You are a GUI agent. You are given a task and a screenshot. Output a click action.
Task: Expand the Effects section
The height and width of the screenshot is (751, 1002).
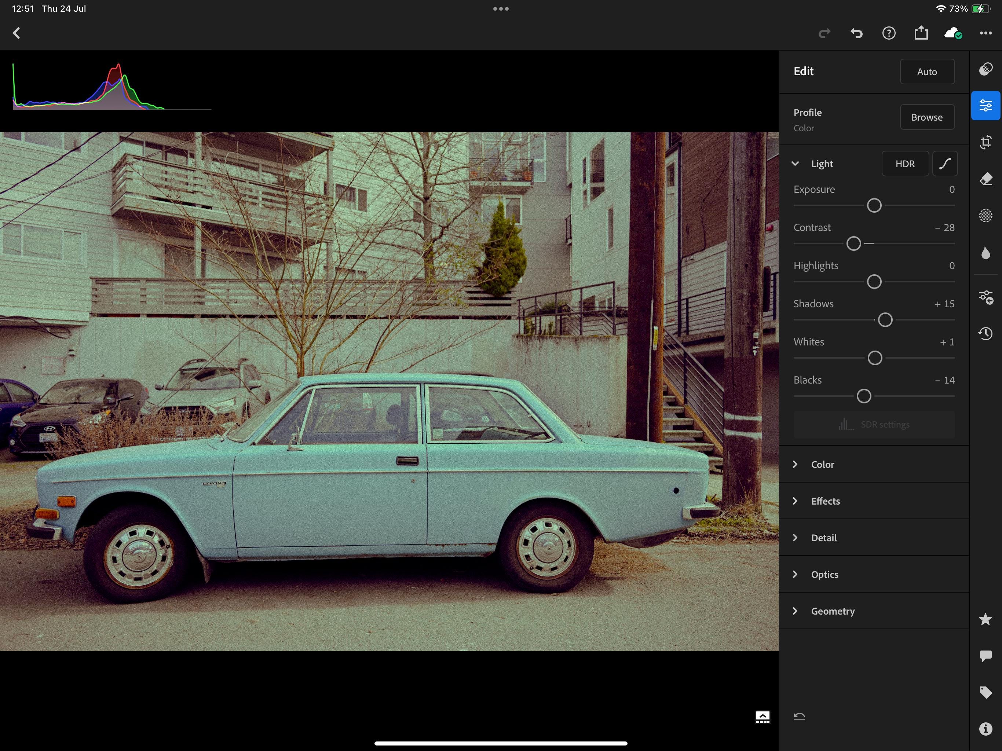[874, 501]
